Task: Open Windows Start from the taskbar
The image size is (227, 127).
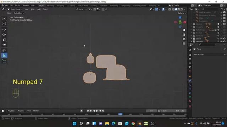Action: coord(74,123)
